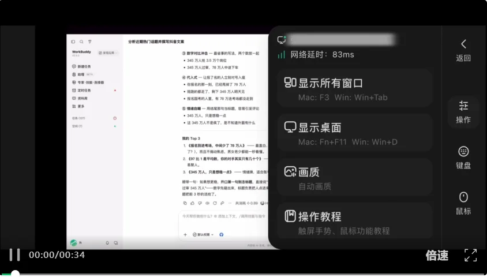Open the 资料库 library
487x277 pixels.
(x=80, y=98)
